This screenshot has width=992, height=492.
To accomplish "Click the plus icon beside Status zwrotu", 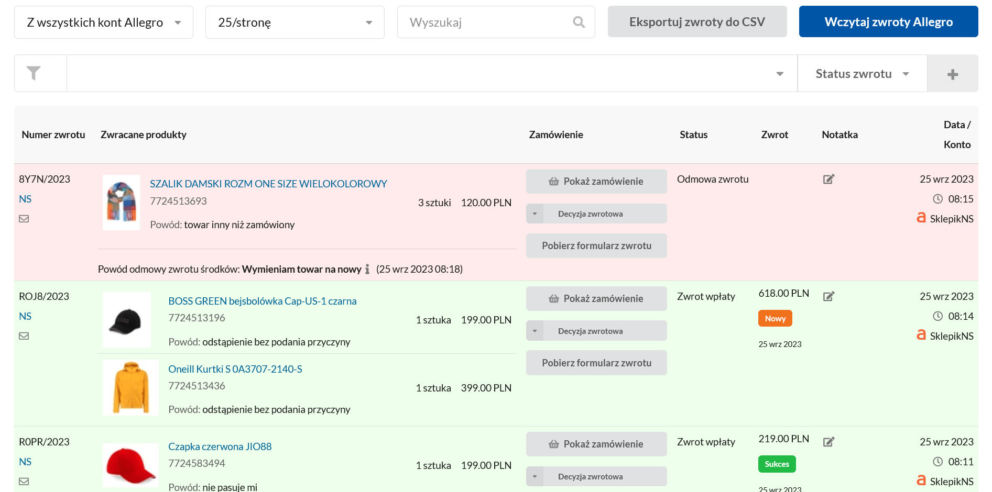I will tap(952, 74).
